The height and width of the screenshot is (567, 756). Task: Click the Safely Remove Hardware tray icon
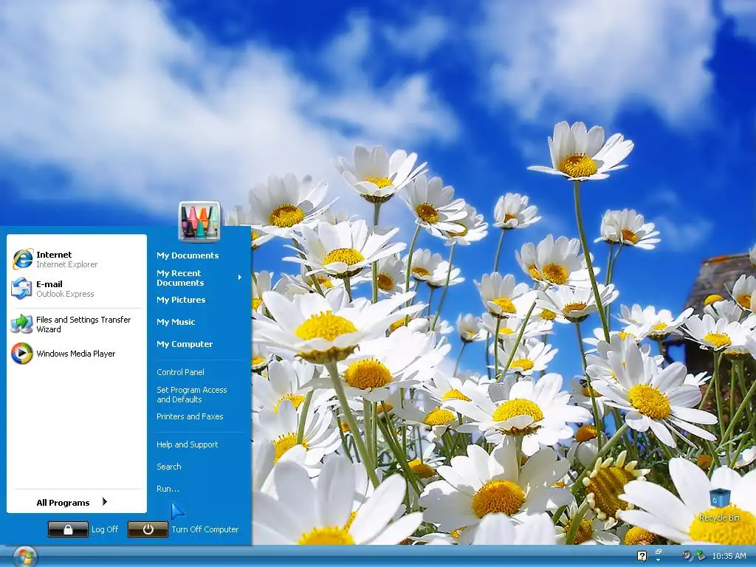point(701,556)
